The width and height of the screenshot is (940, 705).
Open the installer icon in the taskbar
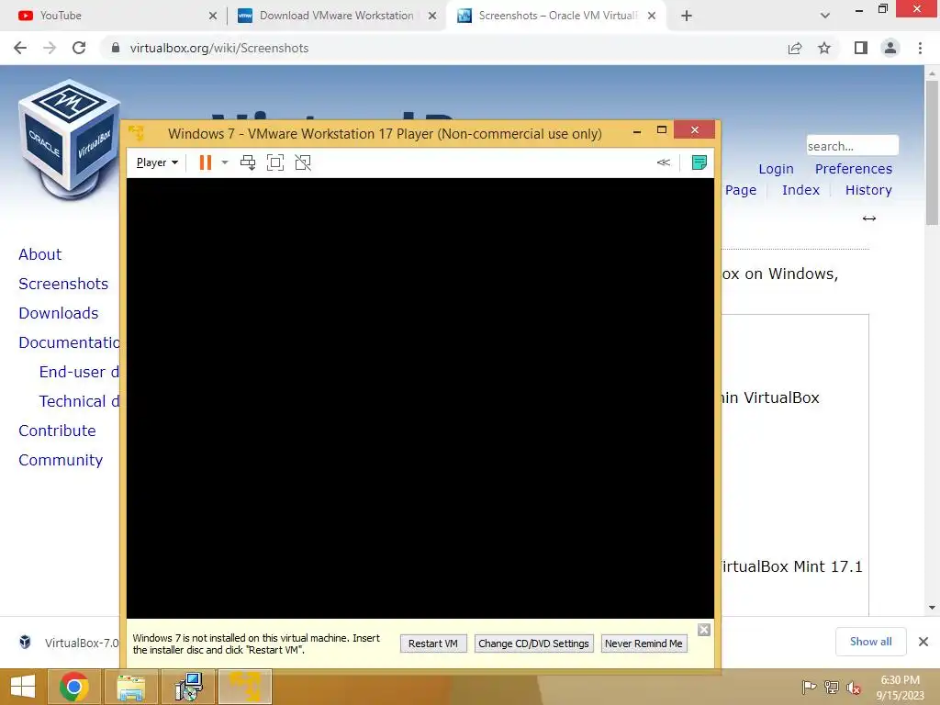point(188,687)
